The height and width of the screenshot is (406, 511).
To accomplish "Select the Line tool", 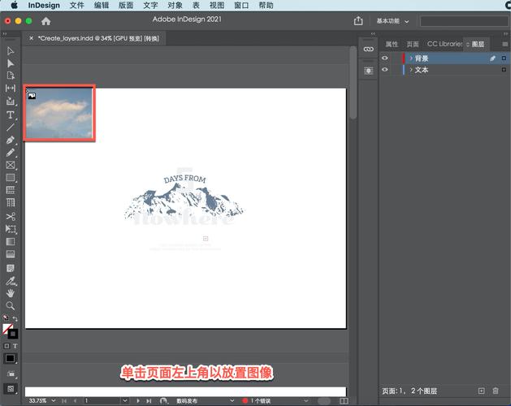I will click(11, 127).
